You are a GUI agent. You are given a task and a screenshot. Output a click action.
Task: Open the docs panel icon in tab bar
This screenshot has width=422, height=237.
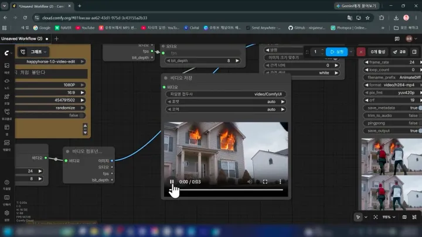coord(397,39)
